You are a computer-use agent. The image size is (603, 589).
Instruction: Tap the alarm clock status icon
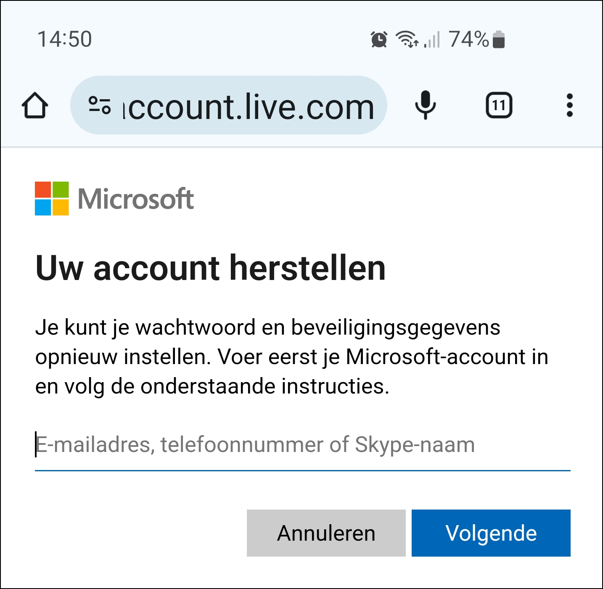[379, 40]
